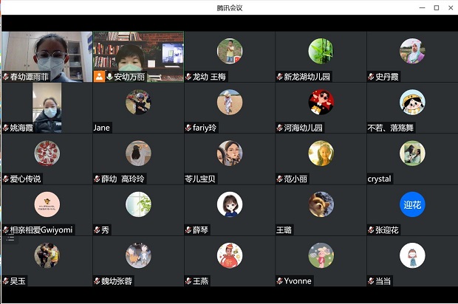Select 新龙湖幼儿园 bamboo avatar
This screenshot has width=458, height=304.
pos(321,51)
